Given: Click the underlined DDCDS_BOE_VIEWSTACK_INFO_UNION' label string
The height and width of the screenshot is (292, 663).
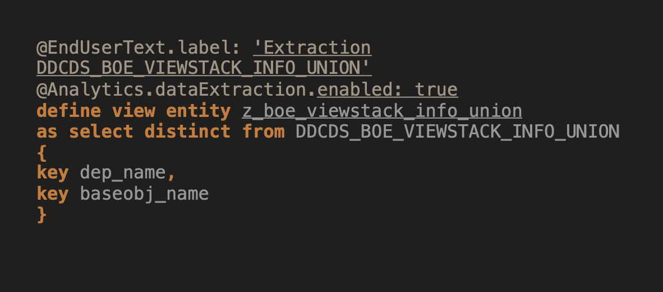Looking at the screenshot, I should 204,68.
